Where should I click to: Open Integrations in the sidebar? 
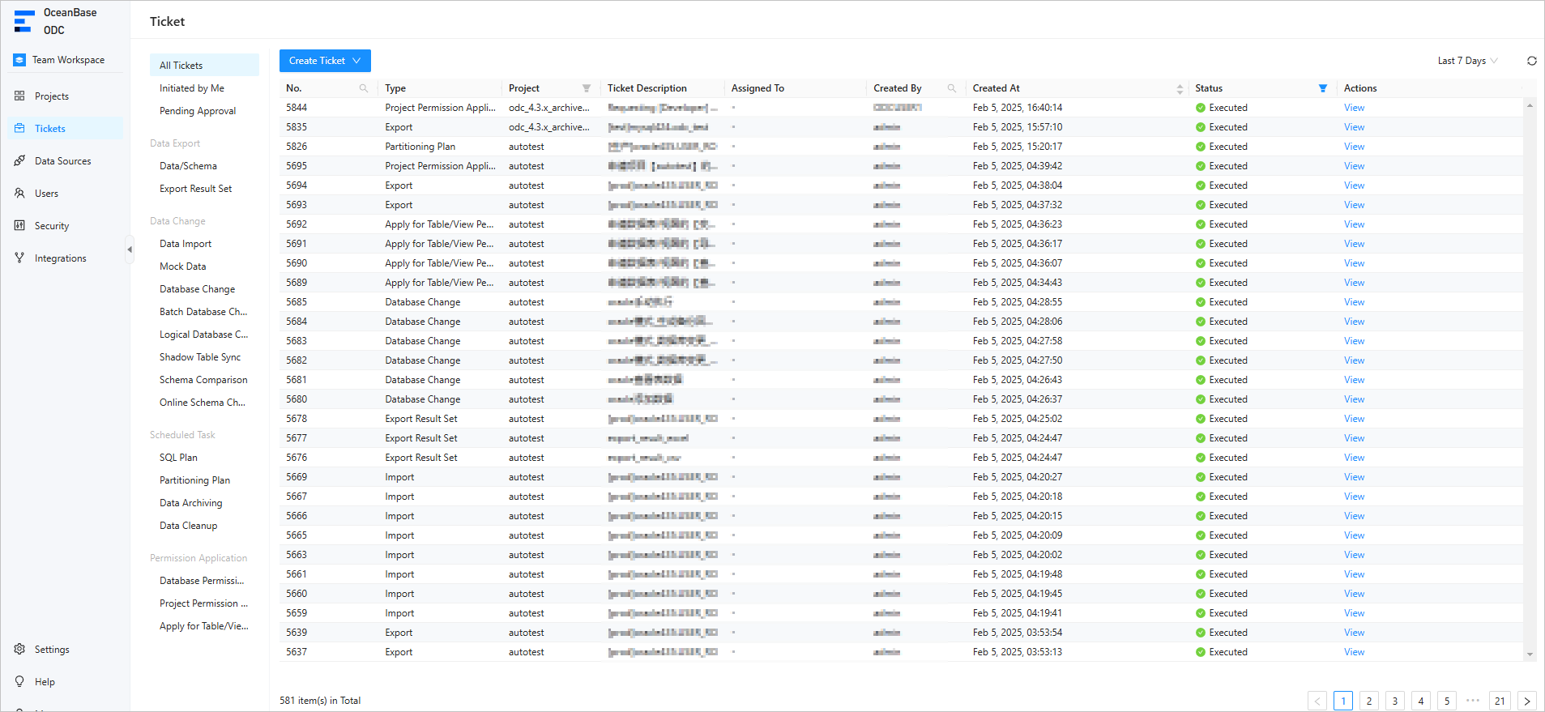pos(60,258)
